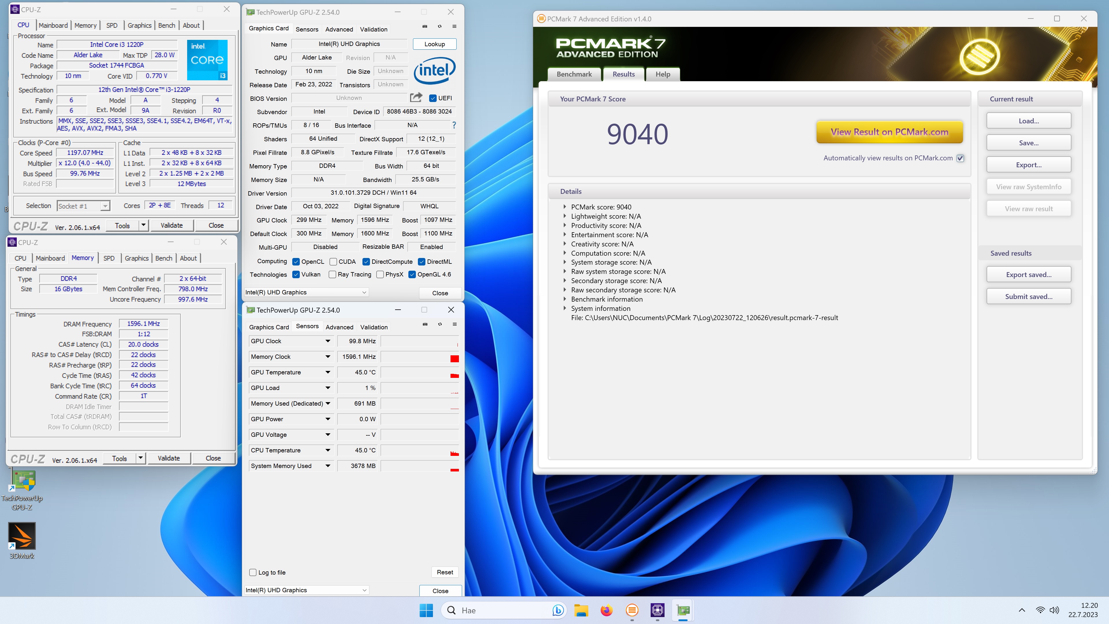This screenshot has height=624, width=1109.
Task: Open Windows Start menu
Action: click(x=426, y=610)
